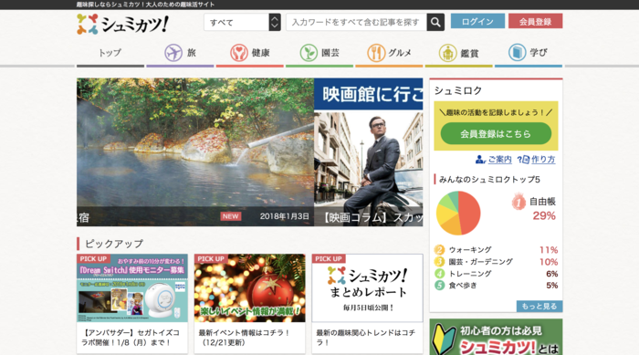
Task: Open the hot spring slider image
Action: pyautogui.click(x=195, y=152)
